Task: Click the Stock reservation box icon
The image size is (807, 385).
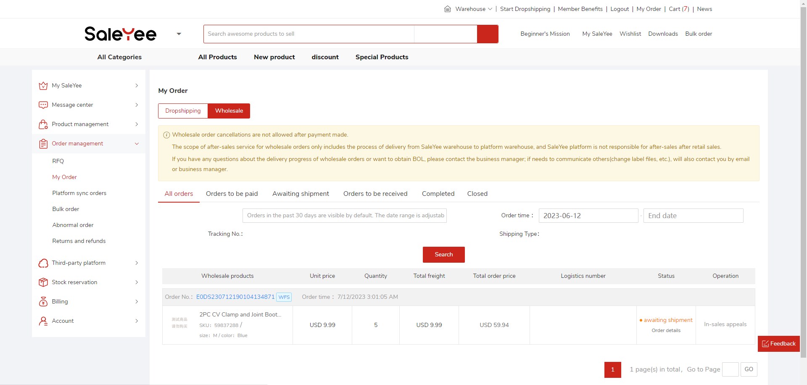Action: point(43,282)
